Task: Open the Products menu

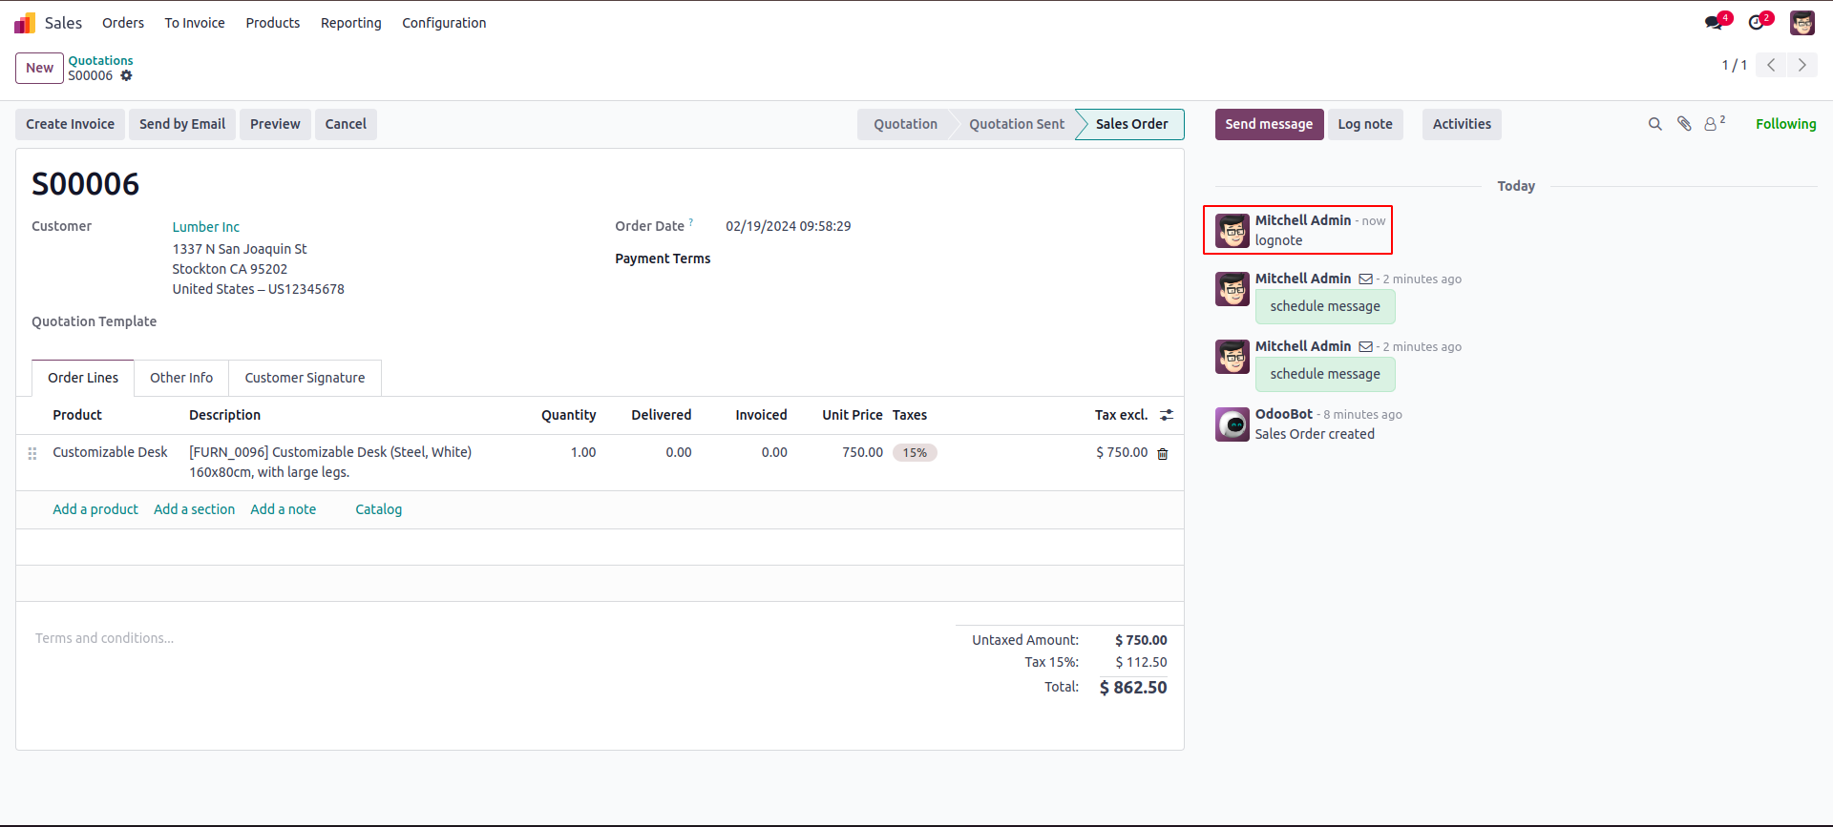Action: pos(273,23)
